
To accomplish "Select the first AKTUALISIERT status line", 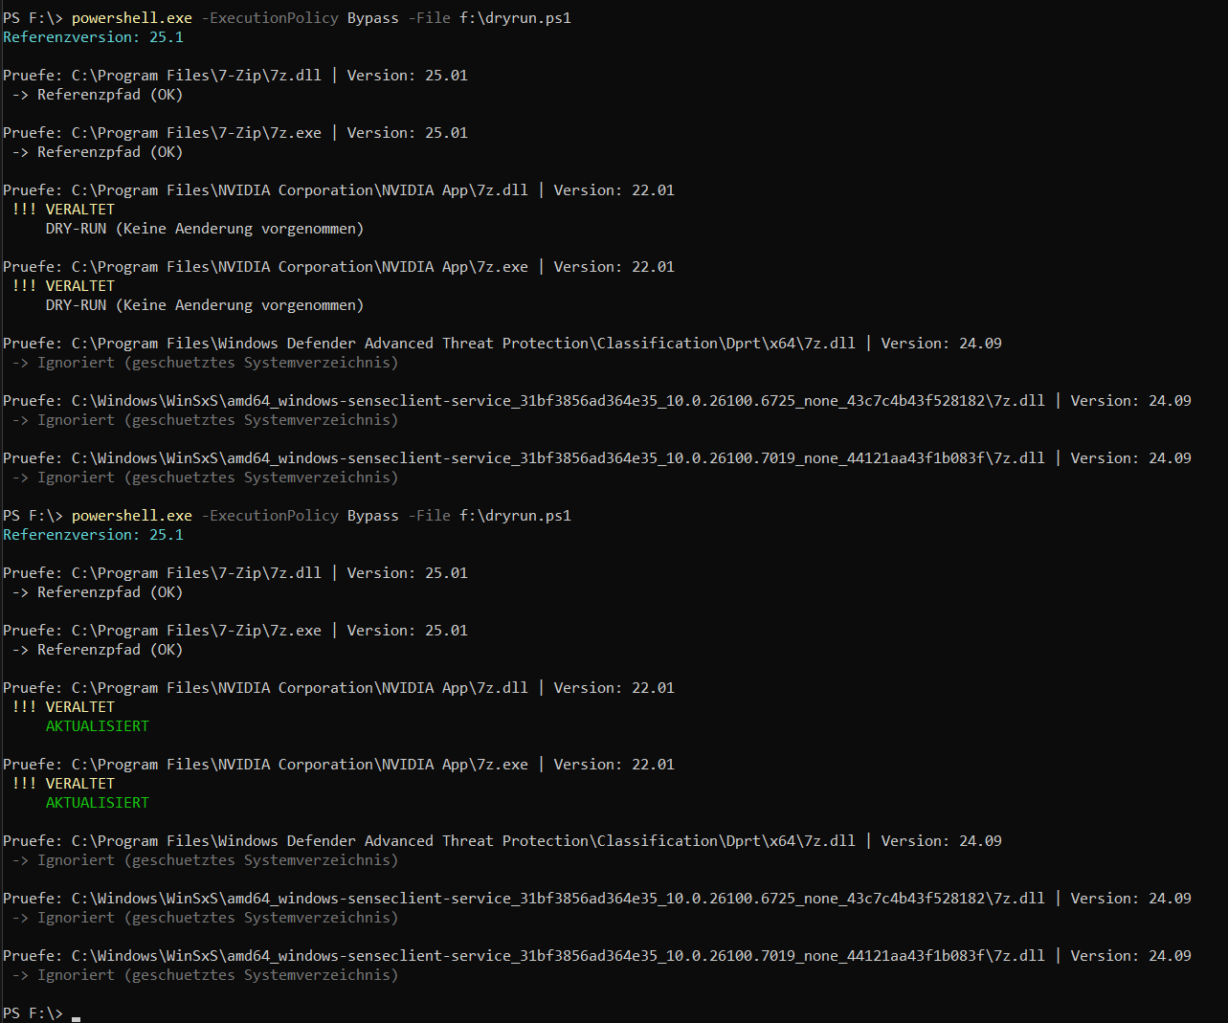I will [x=97, y=725].
